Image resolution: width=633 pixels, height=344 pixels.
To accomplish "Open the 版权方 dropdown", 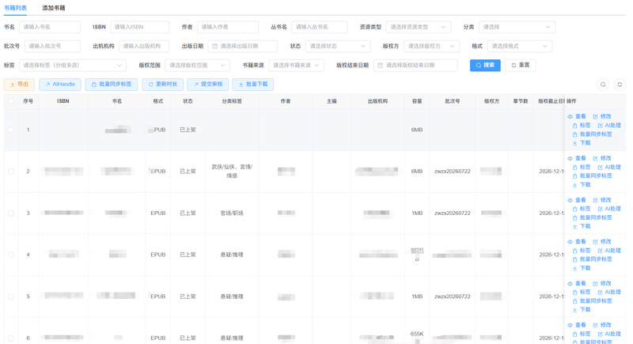I will 431,46.
